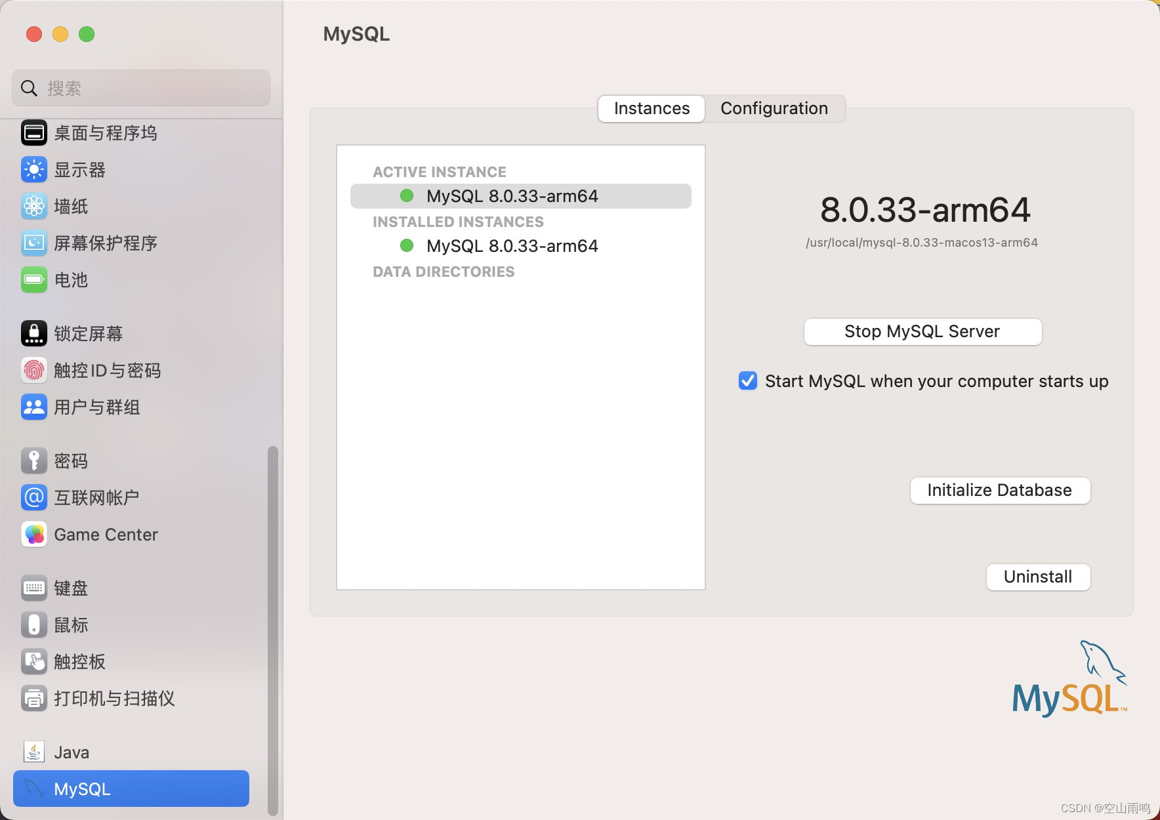The image size is (1160, 820).
Task: Click the ACTIVE INSTANCE header
Action: click(440, 172)
